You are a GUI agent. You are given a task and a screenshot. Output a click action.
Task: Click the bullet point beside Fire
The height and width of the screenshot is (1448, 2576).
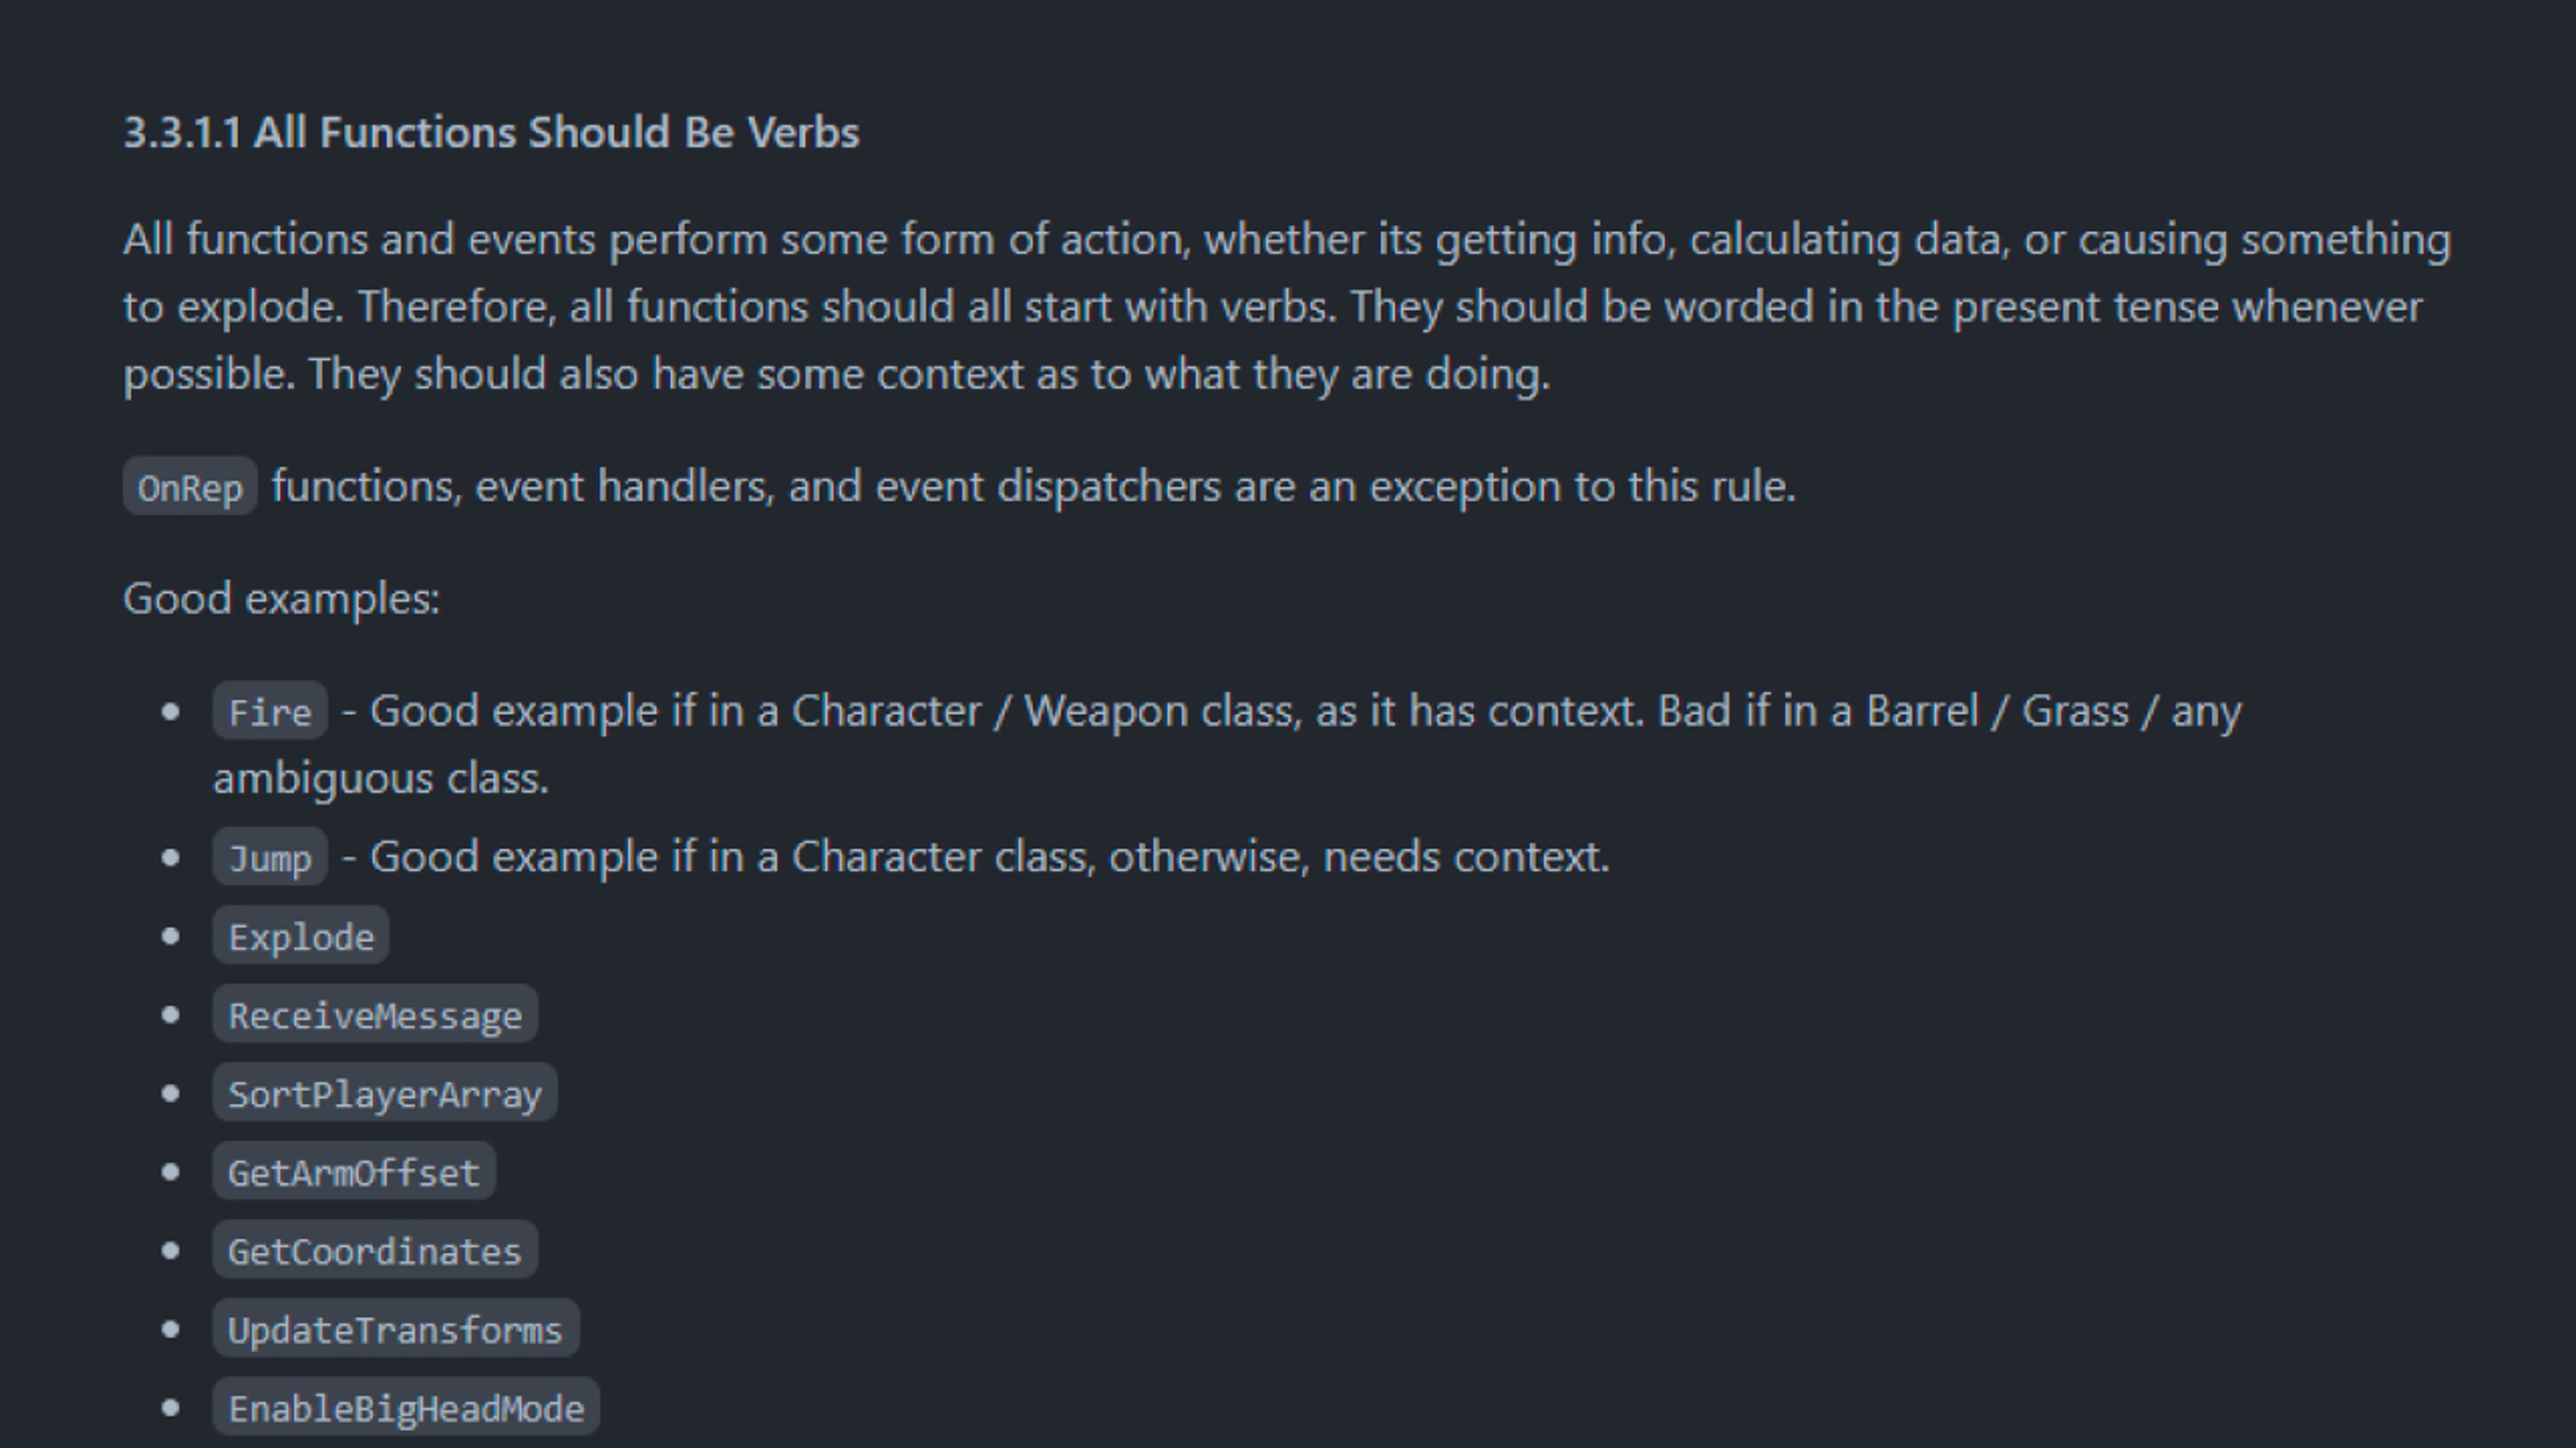pos(170,711)
